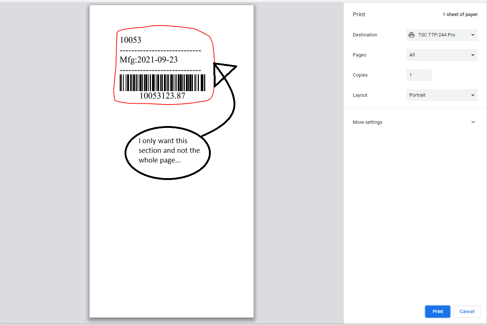This screenshot has width=487, height=325.
Task: Open the Layout dropdown set to Portrait
Action: (442, 95)
